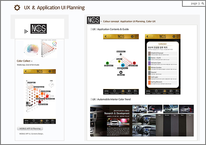Select Volcanic Gem row in Collection list
206x145 pixels.
(x=163, y=63)
